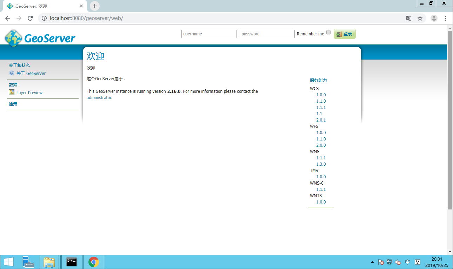Screen dimensions: 453x269
Task: Show hidden system tray icons
Action: [372, 262]
